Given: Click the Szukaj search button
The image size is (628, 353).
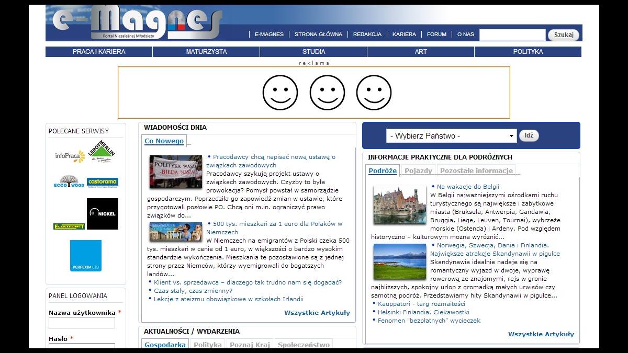Looking at the screenshot, I should point(564,35).
